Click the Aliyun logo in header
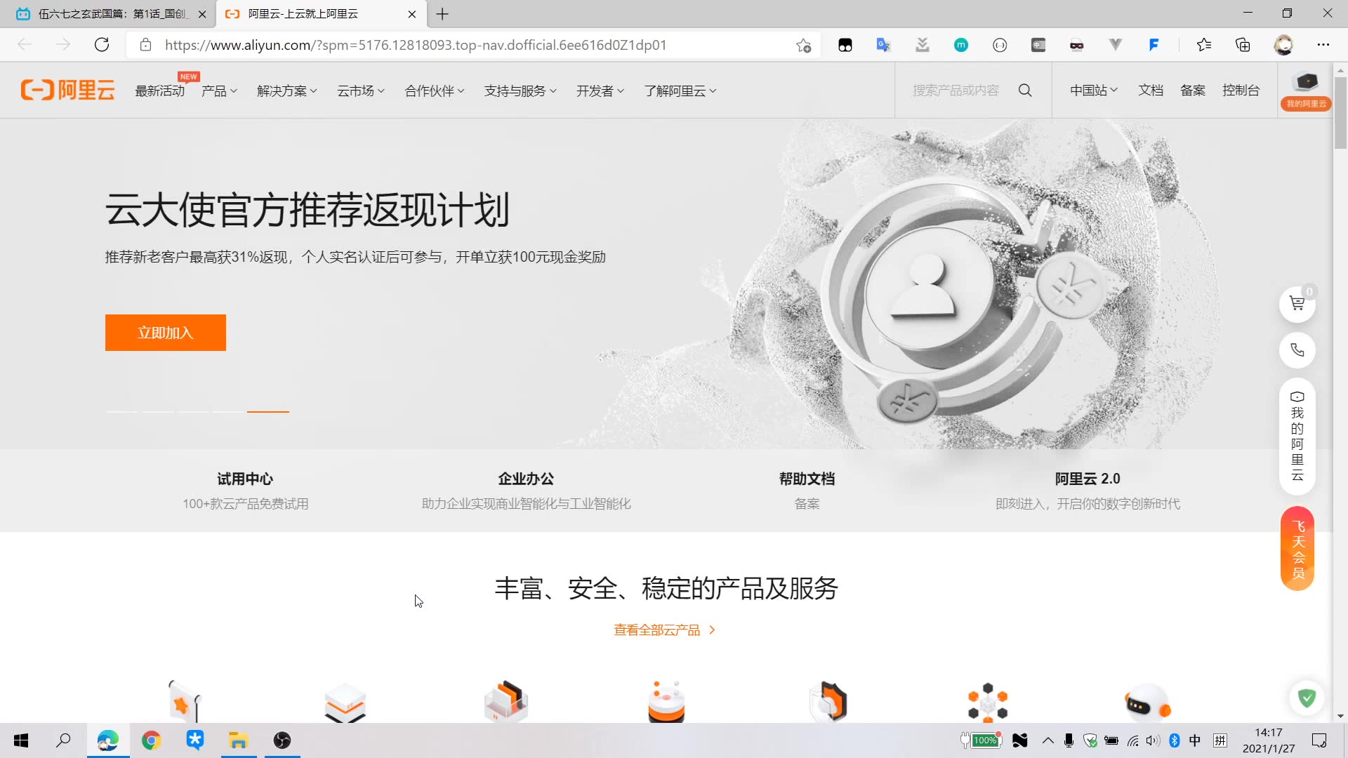 pyautogui.click(x=67, y=91)
